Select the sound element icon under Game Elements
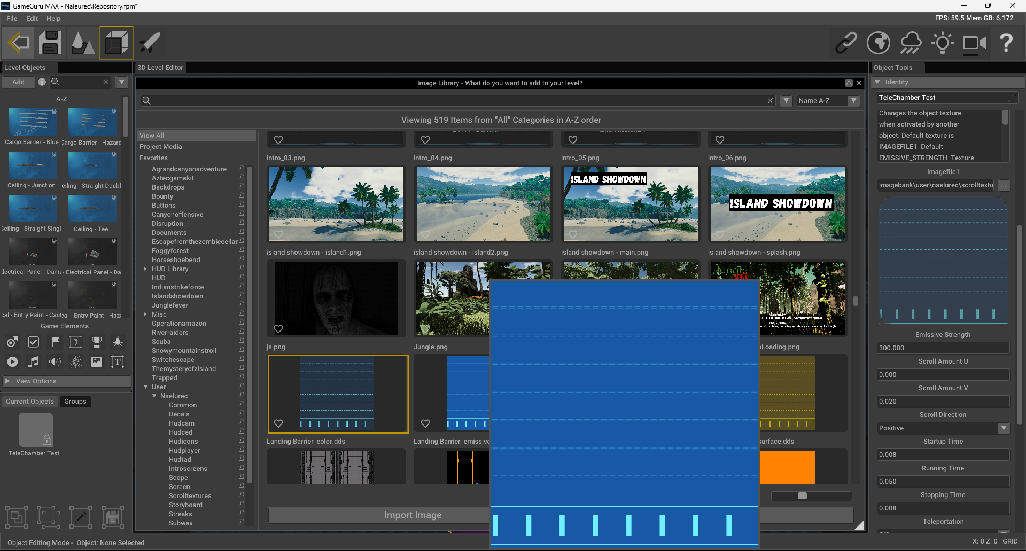 coord(54,362)
